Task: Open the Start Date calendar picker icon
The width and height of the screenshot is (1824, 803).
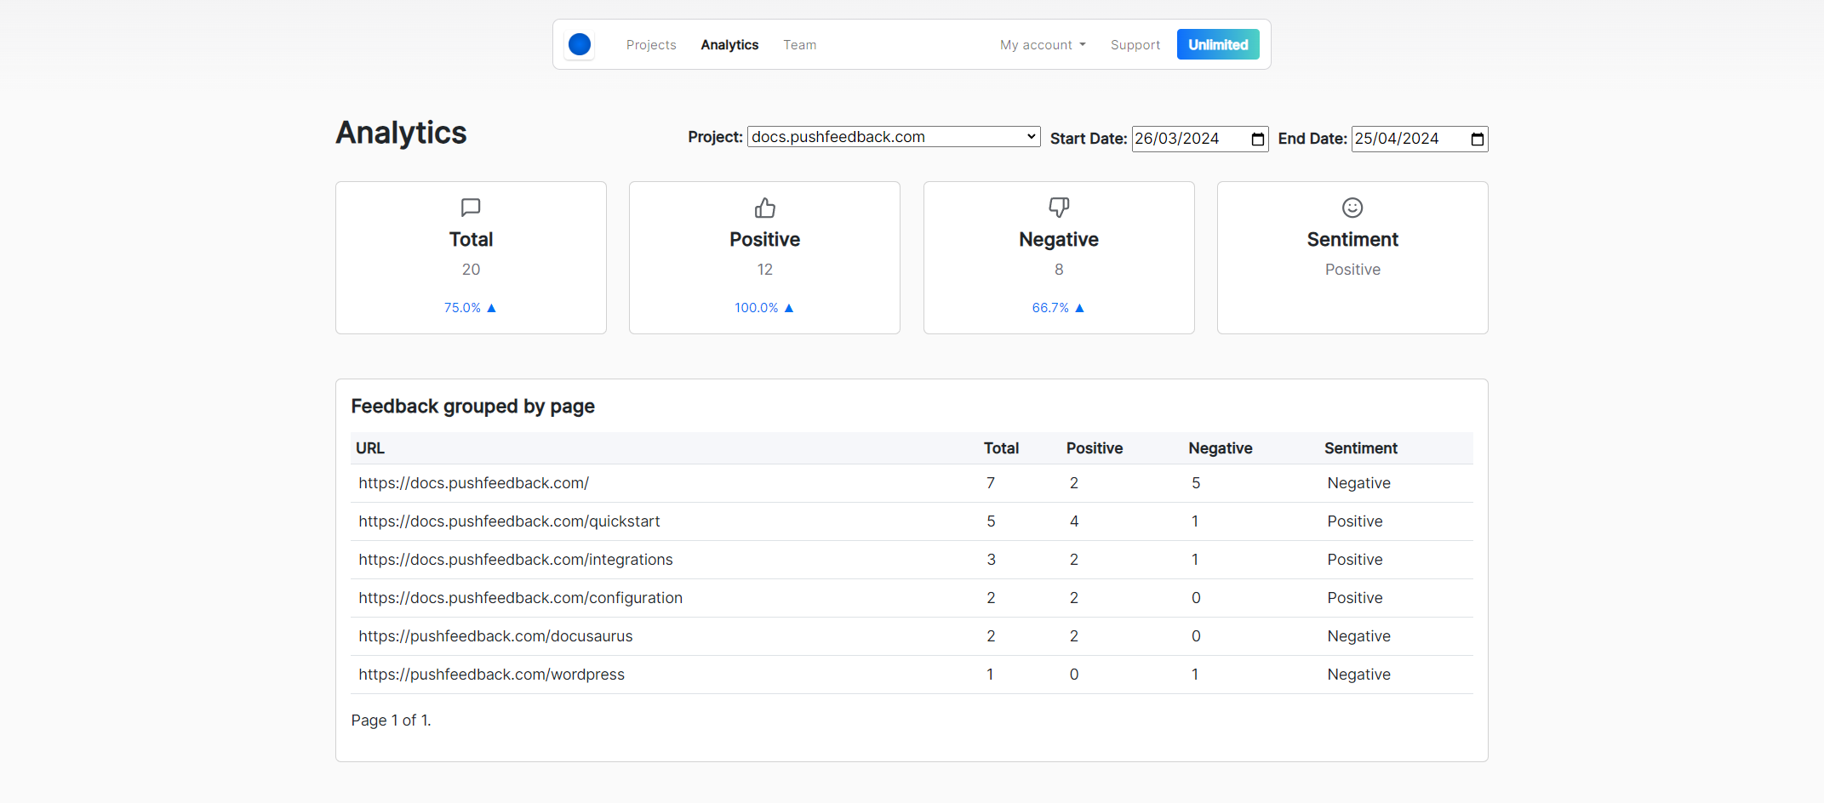Action: pos(1258,139)
